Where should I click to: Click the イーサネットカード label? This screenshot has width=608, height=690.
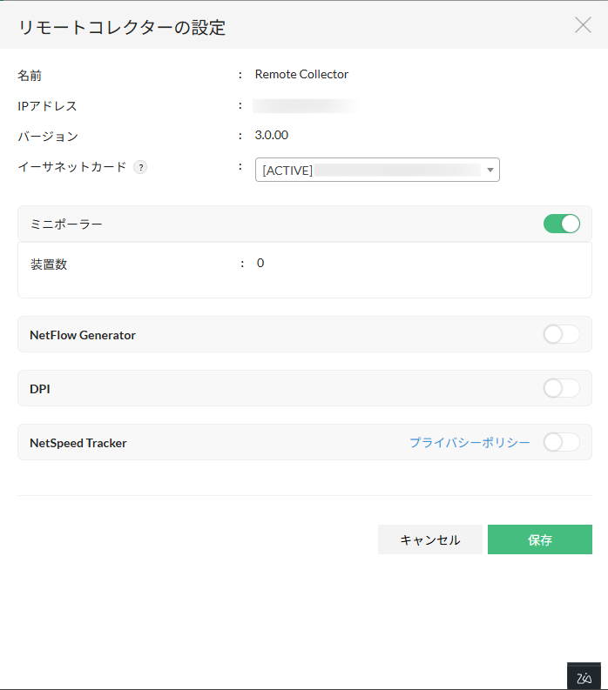pyautogui.click(x=72, y=167)
